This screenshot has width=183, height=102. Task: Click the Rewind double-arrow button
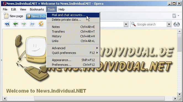(x=7, y=24)
